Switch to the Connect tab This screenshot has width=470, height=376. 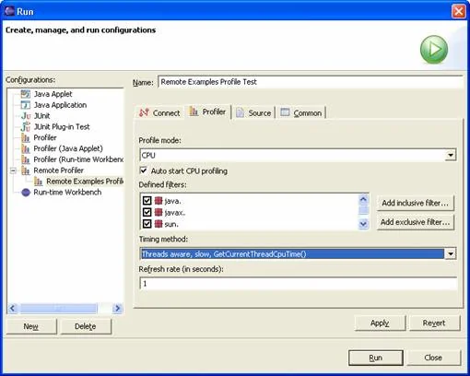159,113
